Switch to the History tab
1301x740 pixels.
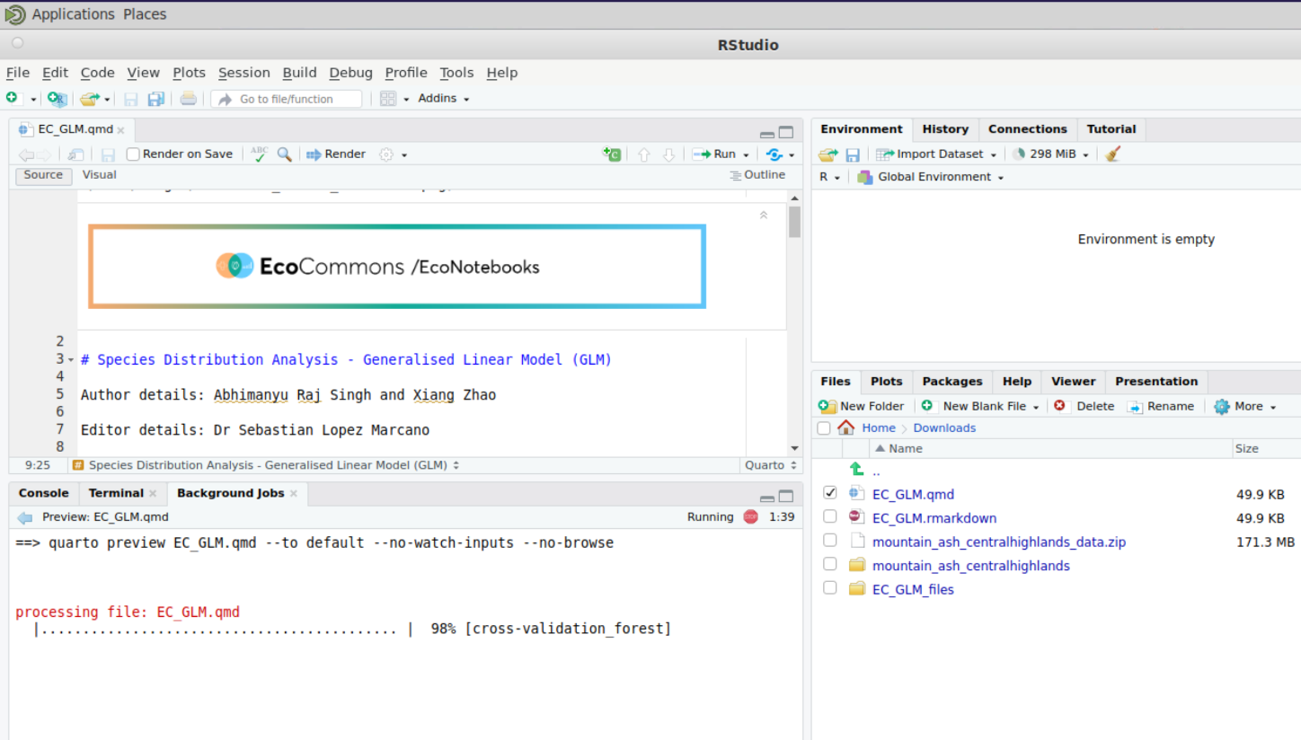point(945,129)
